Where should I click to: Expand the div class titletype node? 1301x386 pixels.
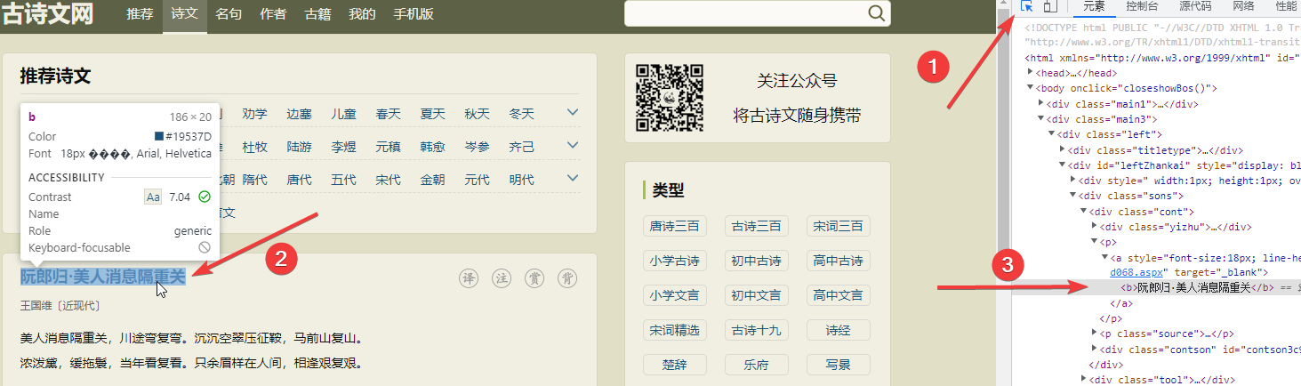[x=1063, y=149]
